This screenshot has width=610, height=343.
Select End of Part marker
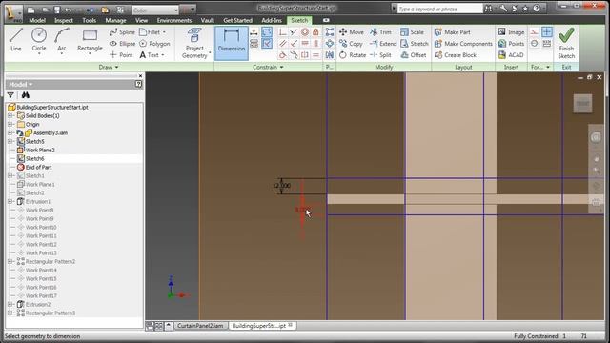coord(38,167)
